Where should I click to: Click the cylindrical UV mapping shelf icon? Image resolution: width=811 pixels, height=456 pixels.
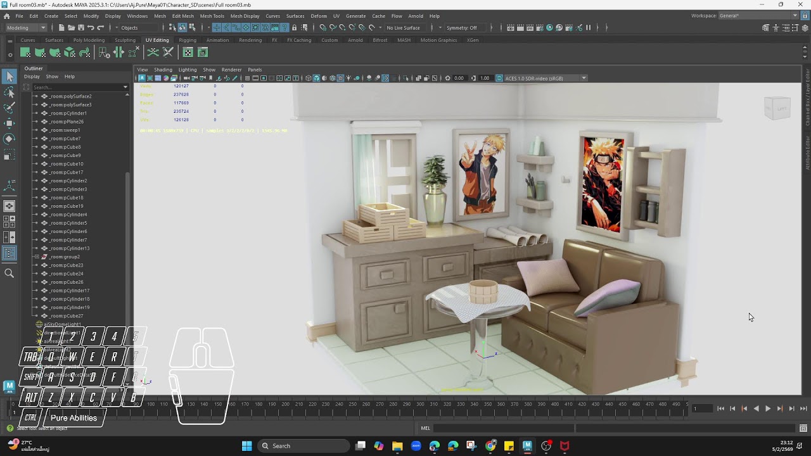click(40, 53)
